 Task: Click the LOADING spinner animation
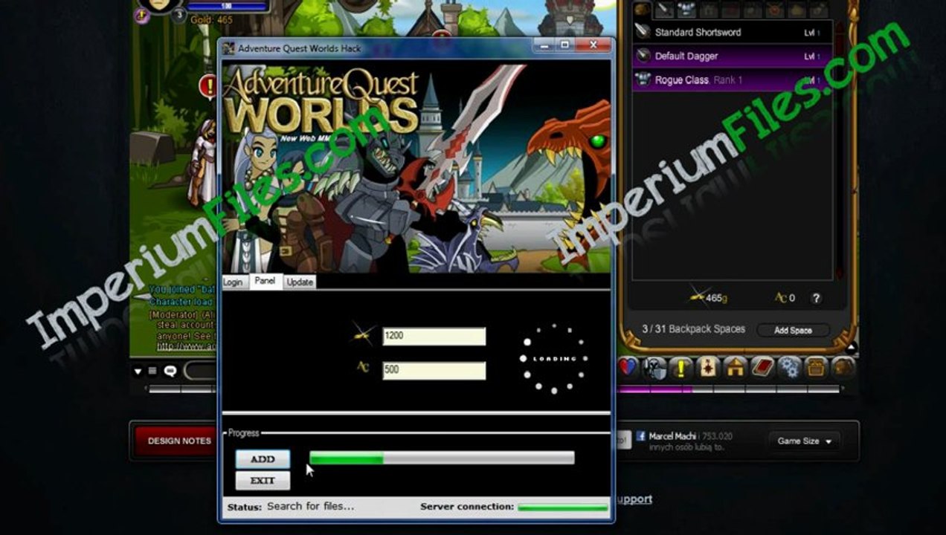554,358
